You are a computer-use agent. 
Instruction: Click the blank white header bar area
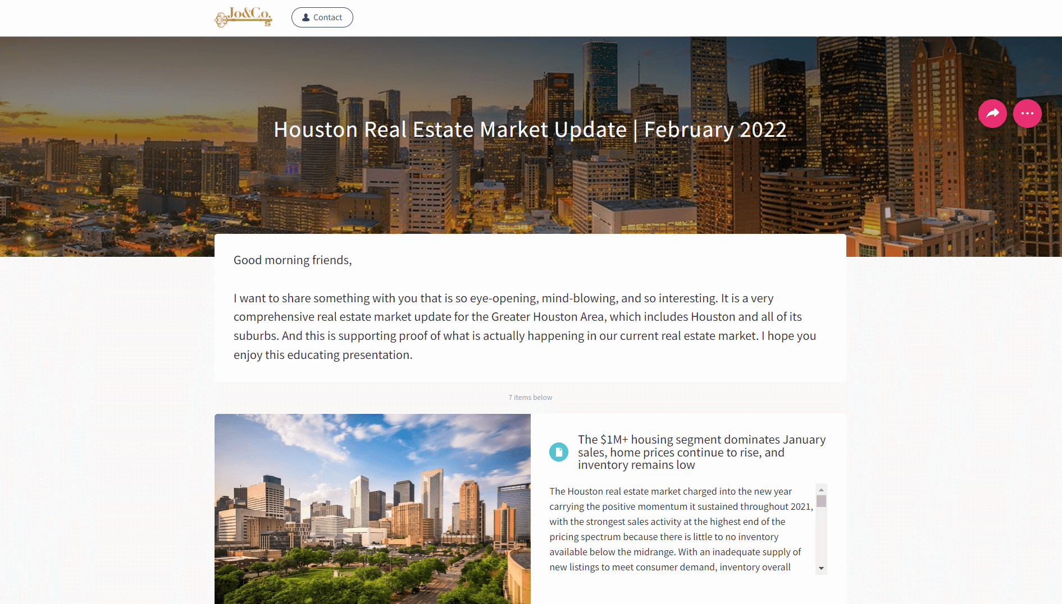tap(674, 18)
